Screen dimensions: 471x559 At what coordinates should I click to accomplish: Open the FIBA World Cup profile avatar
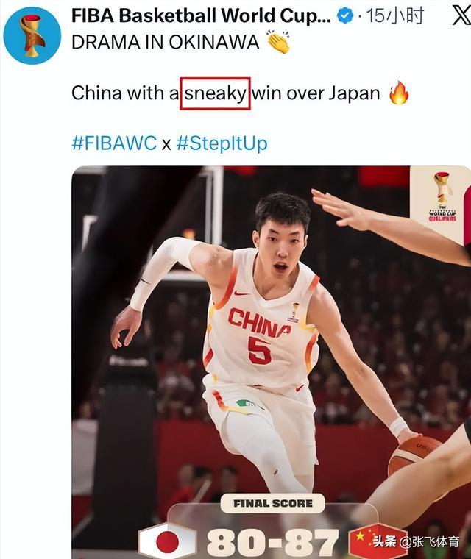click(32, 35)
